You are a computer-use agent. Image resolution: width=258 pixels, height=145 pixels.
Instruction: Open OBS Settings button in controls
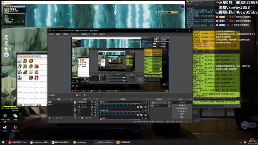coord(182,114)
